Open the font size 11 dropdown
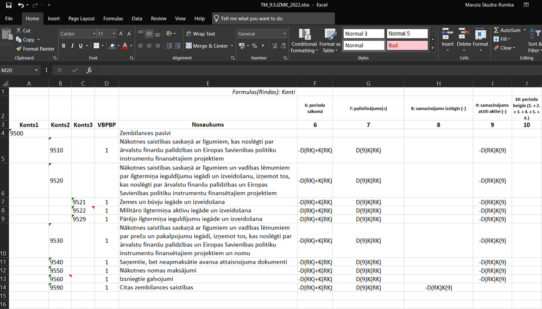This screenshot has width=542, height=309. click(114, 34)
